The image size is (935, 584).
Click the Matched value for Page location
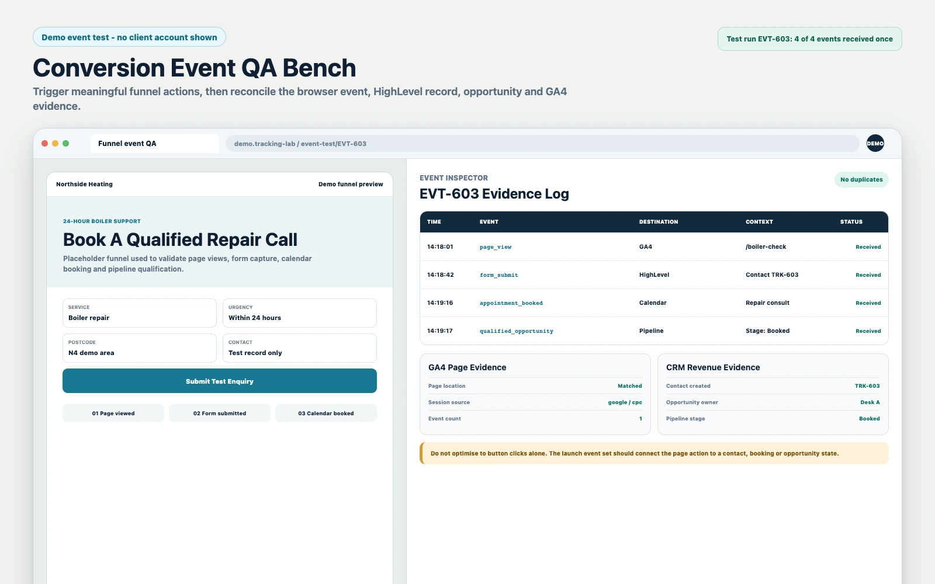pos(630,386)
